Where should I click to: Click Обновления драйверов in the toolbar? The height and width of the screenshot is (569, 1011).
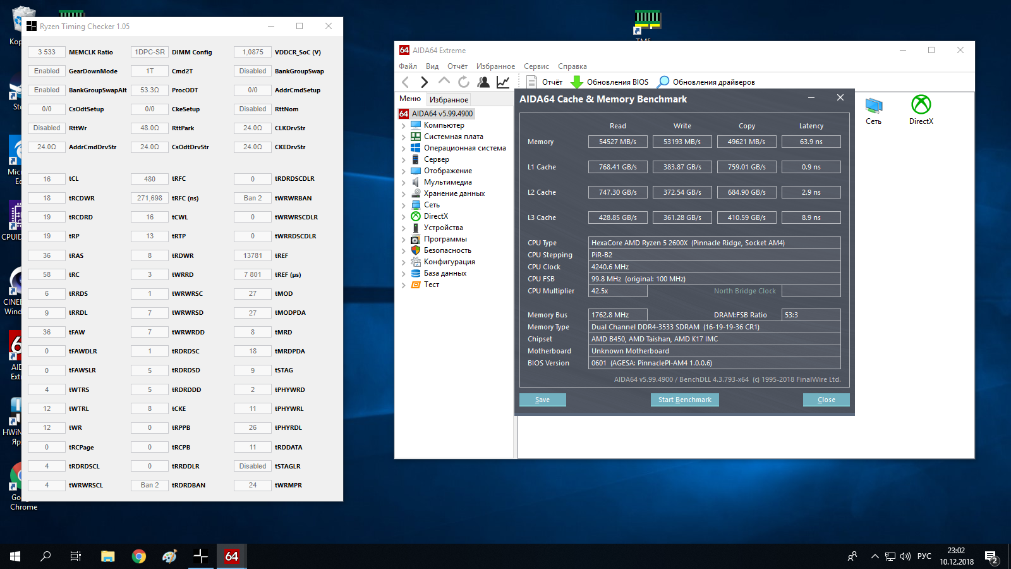(x=706, y=82)
